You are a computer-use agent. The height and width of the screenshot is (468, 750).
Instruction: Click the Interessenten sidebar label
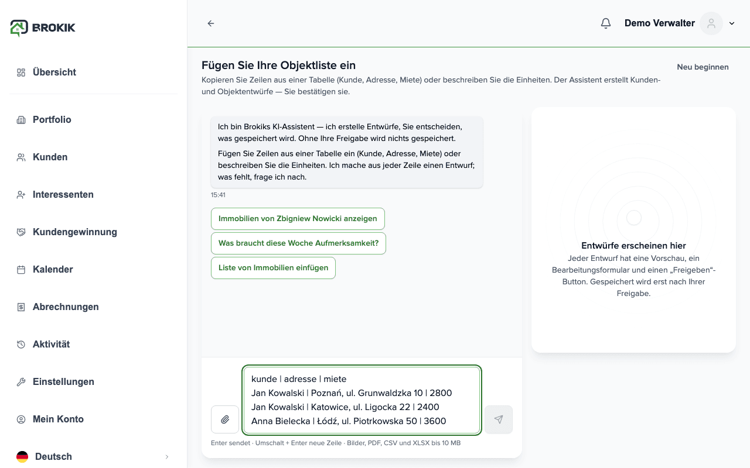click(63, 195)
